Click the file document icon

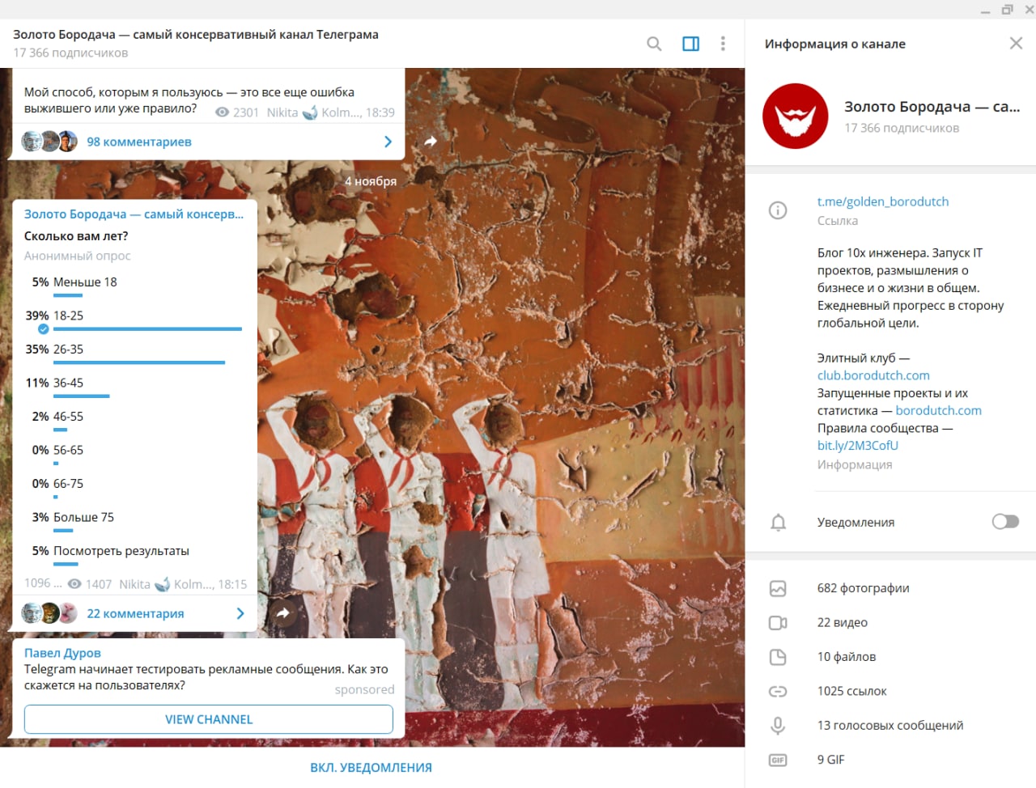pos(778,657)
